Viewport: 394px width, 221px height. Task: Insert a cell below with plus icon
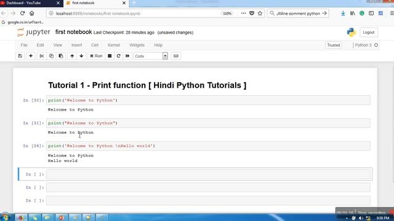[31, 56]
